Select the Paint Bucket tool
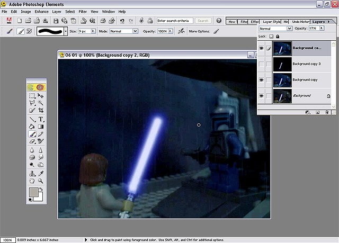Image resolution: width=339 pixels, height=243 pixels. point(32,127)
